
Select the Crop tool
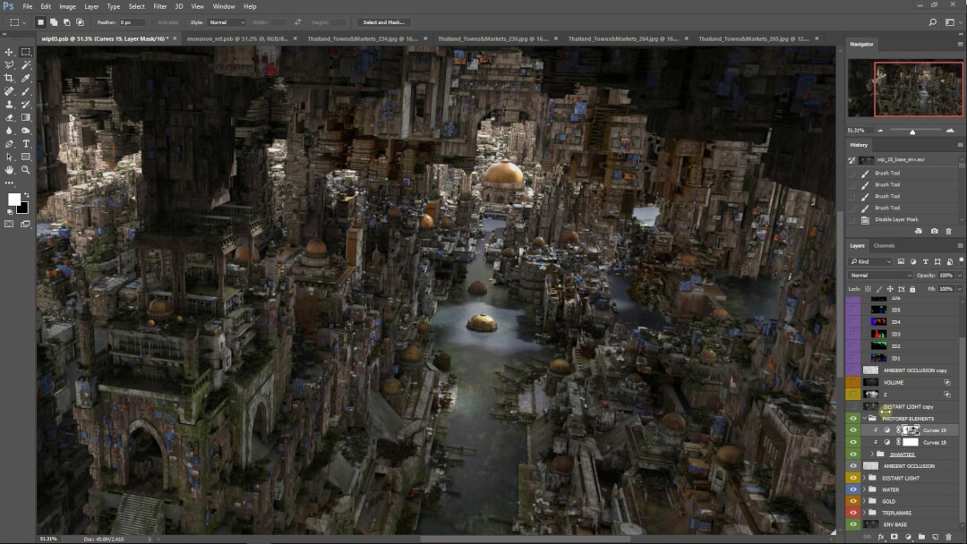point(9,78)
